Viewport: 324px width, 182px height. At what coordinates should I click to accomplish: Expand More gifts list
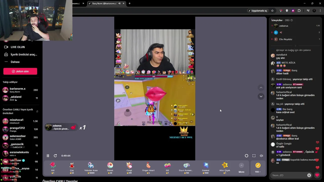(241, 168)
